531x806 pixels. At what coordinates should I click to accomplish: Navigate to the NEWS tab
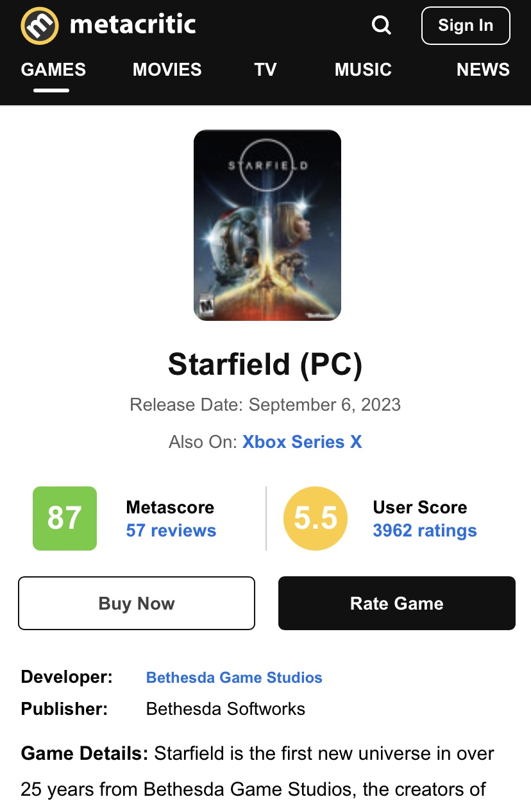point(483,69)
